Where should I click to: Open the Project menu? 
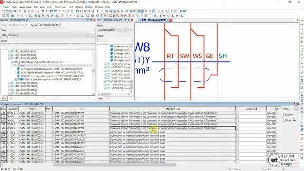(x=6, y=7)
